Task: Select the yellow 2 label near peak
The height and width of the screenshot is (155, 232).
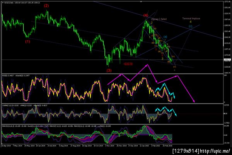Action: click(152, 23)
